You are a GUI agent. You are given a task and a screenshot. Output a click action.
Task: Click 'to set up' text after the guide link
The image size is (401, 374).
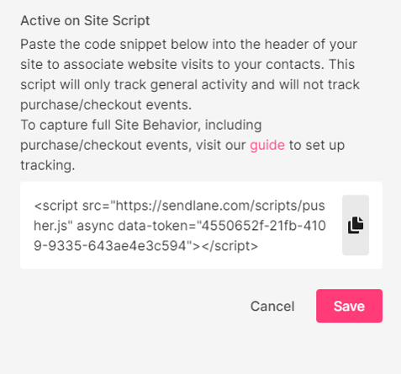(x=317, y=145)
